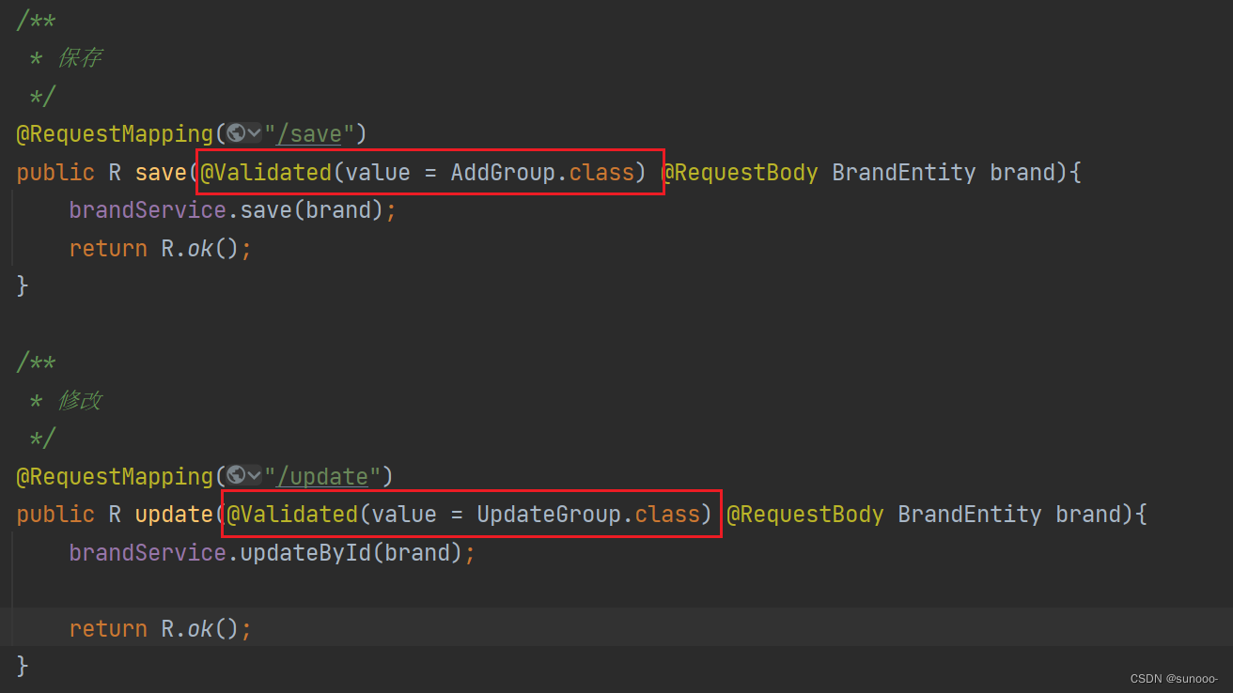This screenshot has height=693, width=1233.
Task: Click @RequestBody in the update method signature
Action: tap(805, 515)
